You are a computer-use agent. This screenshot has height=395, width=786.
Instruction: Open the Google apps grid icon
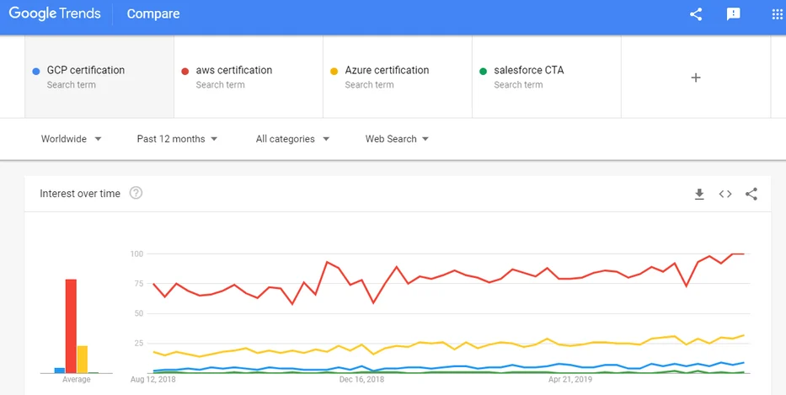point(778,14)
